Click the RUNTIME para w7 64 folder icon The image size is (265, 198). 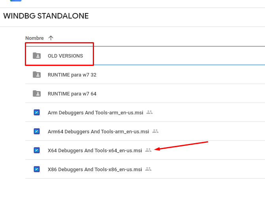pos(37,93)
